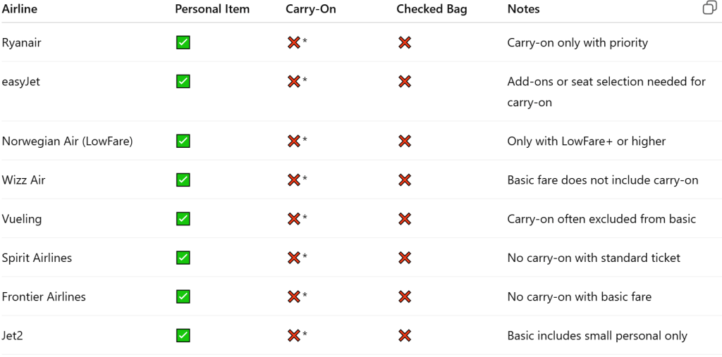Click Norwegian Air's Personal Item checkmark
The height and width of the screenshot is (357, 722).
pos(183,142)
